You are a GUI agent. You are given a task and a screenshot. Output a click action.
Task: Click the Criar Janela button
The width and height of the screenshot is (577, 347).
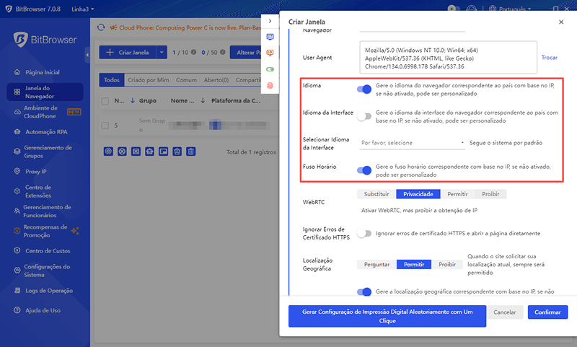[x=128, y=52]
